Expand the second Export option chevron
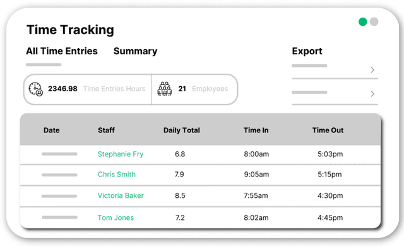This screenshot has height=247, width=404. tap(372, 94)
